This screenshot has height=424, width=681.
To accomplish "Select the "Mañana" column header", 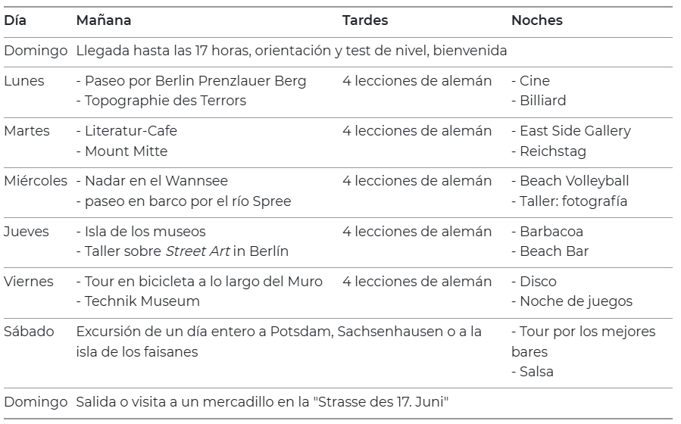I will [104, 20].
